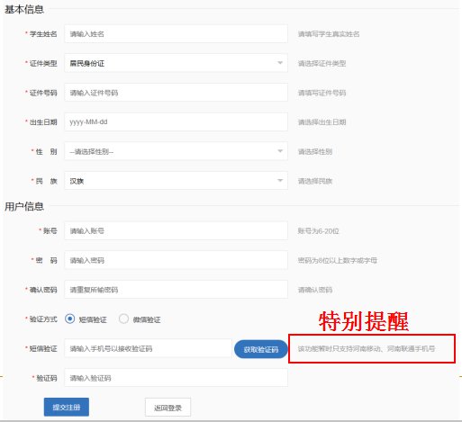This screenshot has height=422, width=462.
Task: Click the phone number field for 短信验证
Action: tap(148, 348)
